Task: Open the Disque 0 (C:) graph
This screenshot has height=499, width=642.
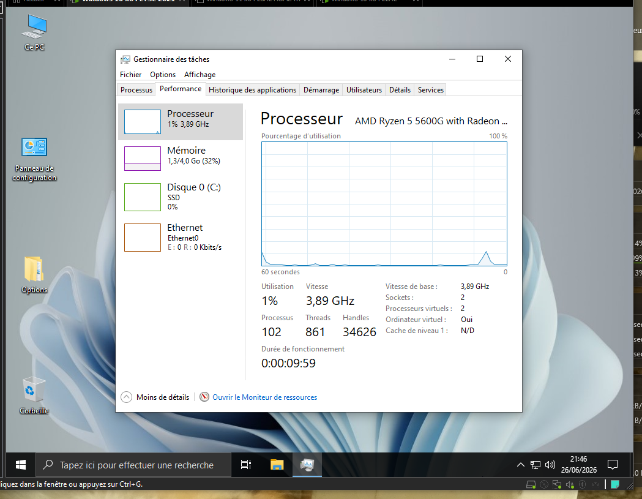Action: (143, 197)
